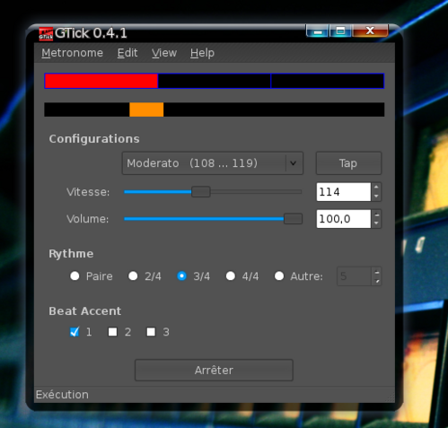The width and height of the screenshot is (448, 428).
Task: Select the 2/4 rhythm option
Action: pyautogui.click(x=133, y=276)
